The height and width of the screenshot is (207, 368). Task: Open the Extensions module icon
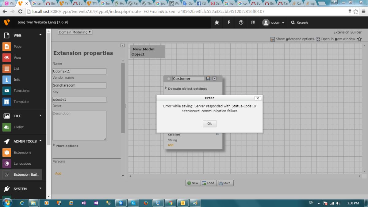tap(6, 152)
